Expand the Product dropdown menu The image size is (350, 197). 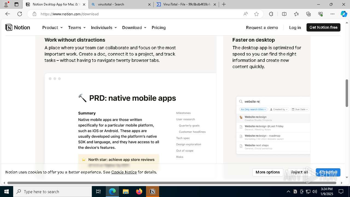52,27
